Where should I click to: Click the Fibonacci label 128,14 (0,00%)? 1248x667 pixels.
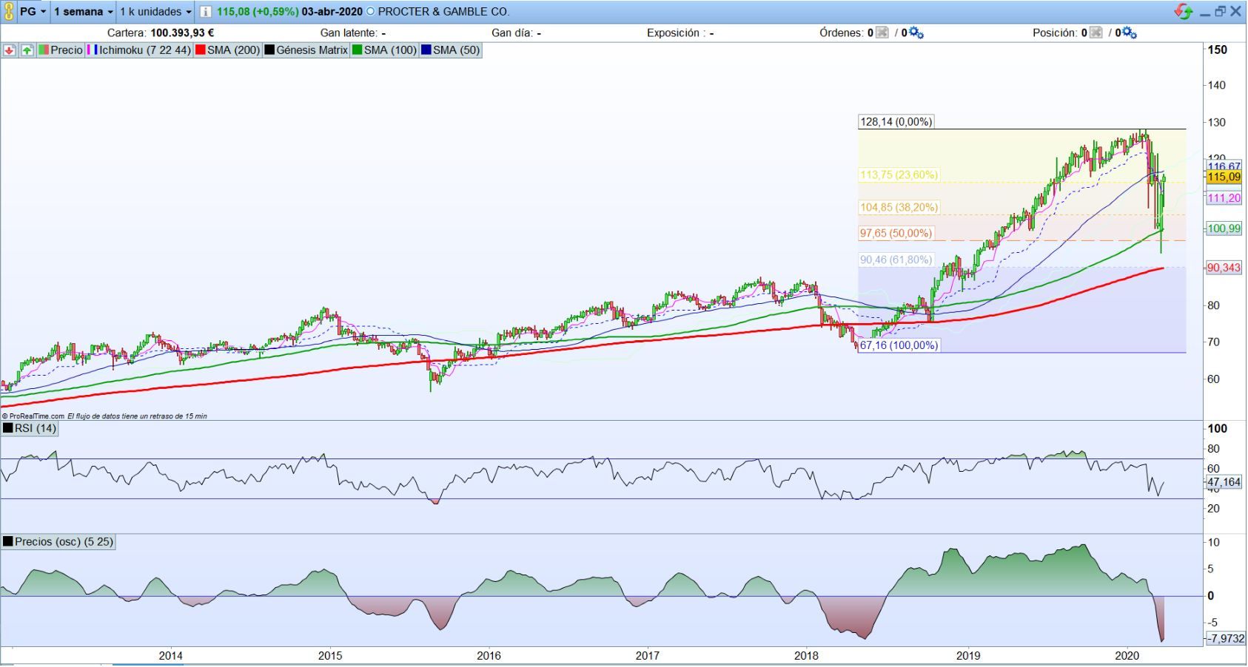[x=896, y=121]
